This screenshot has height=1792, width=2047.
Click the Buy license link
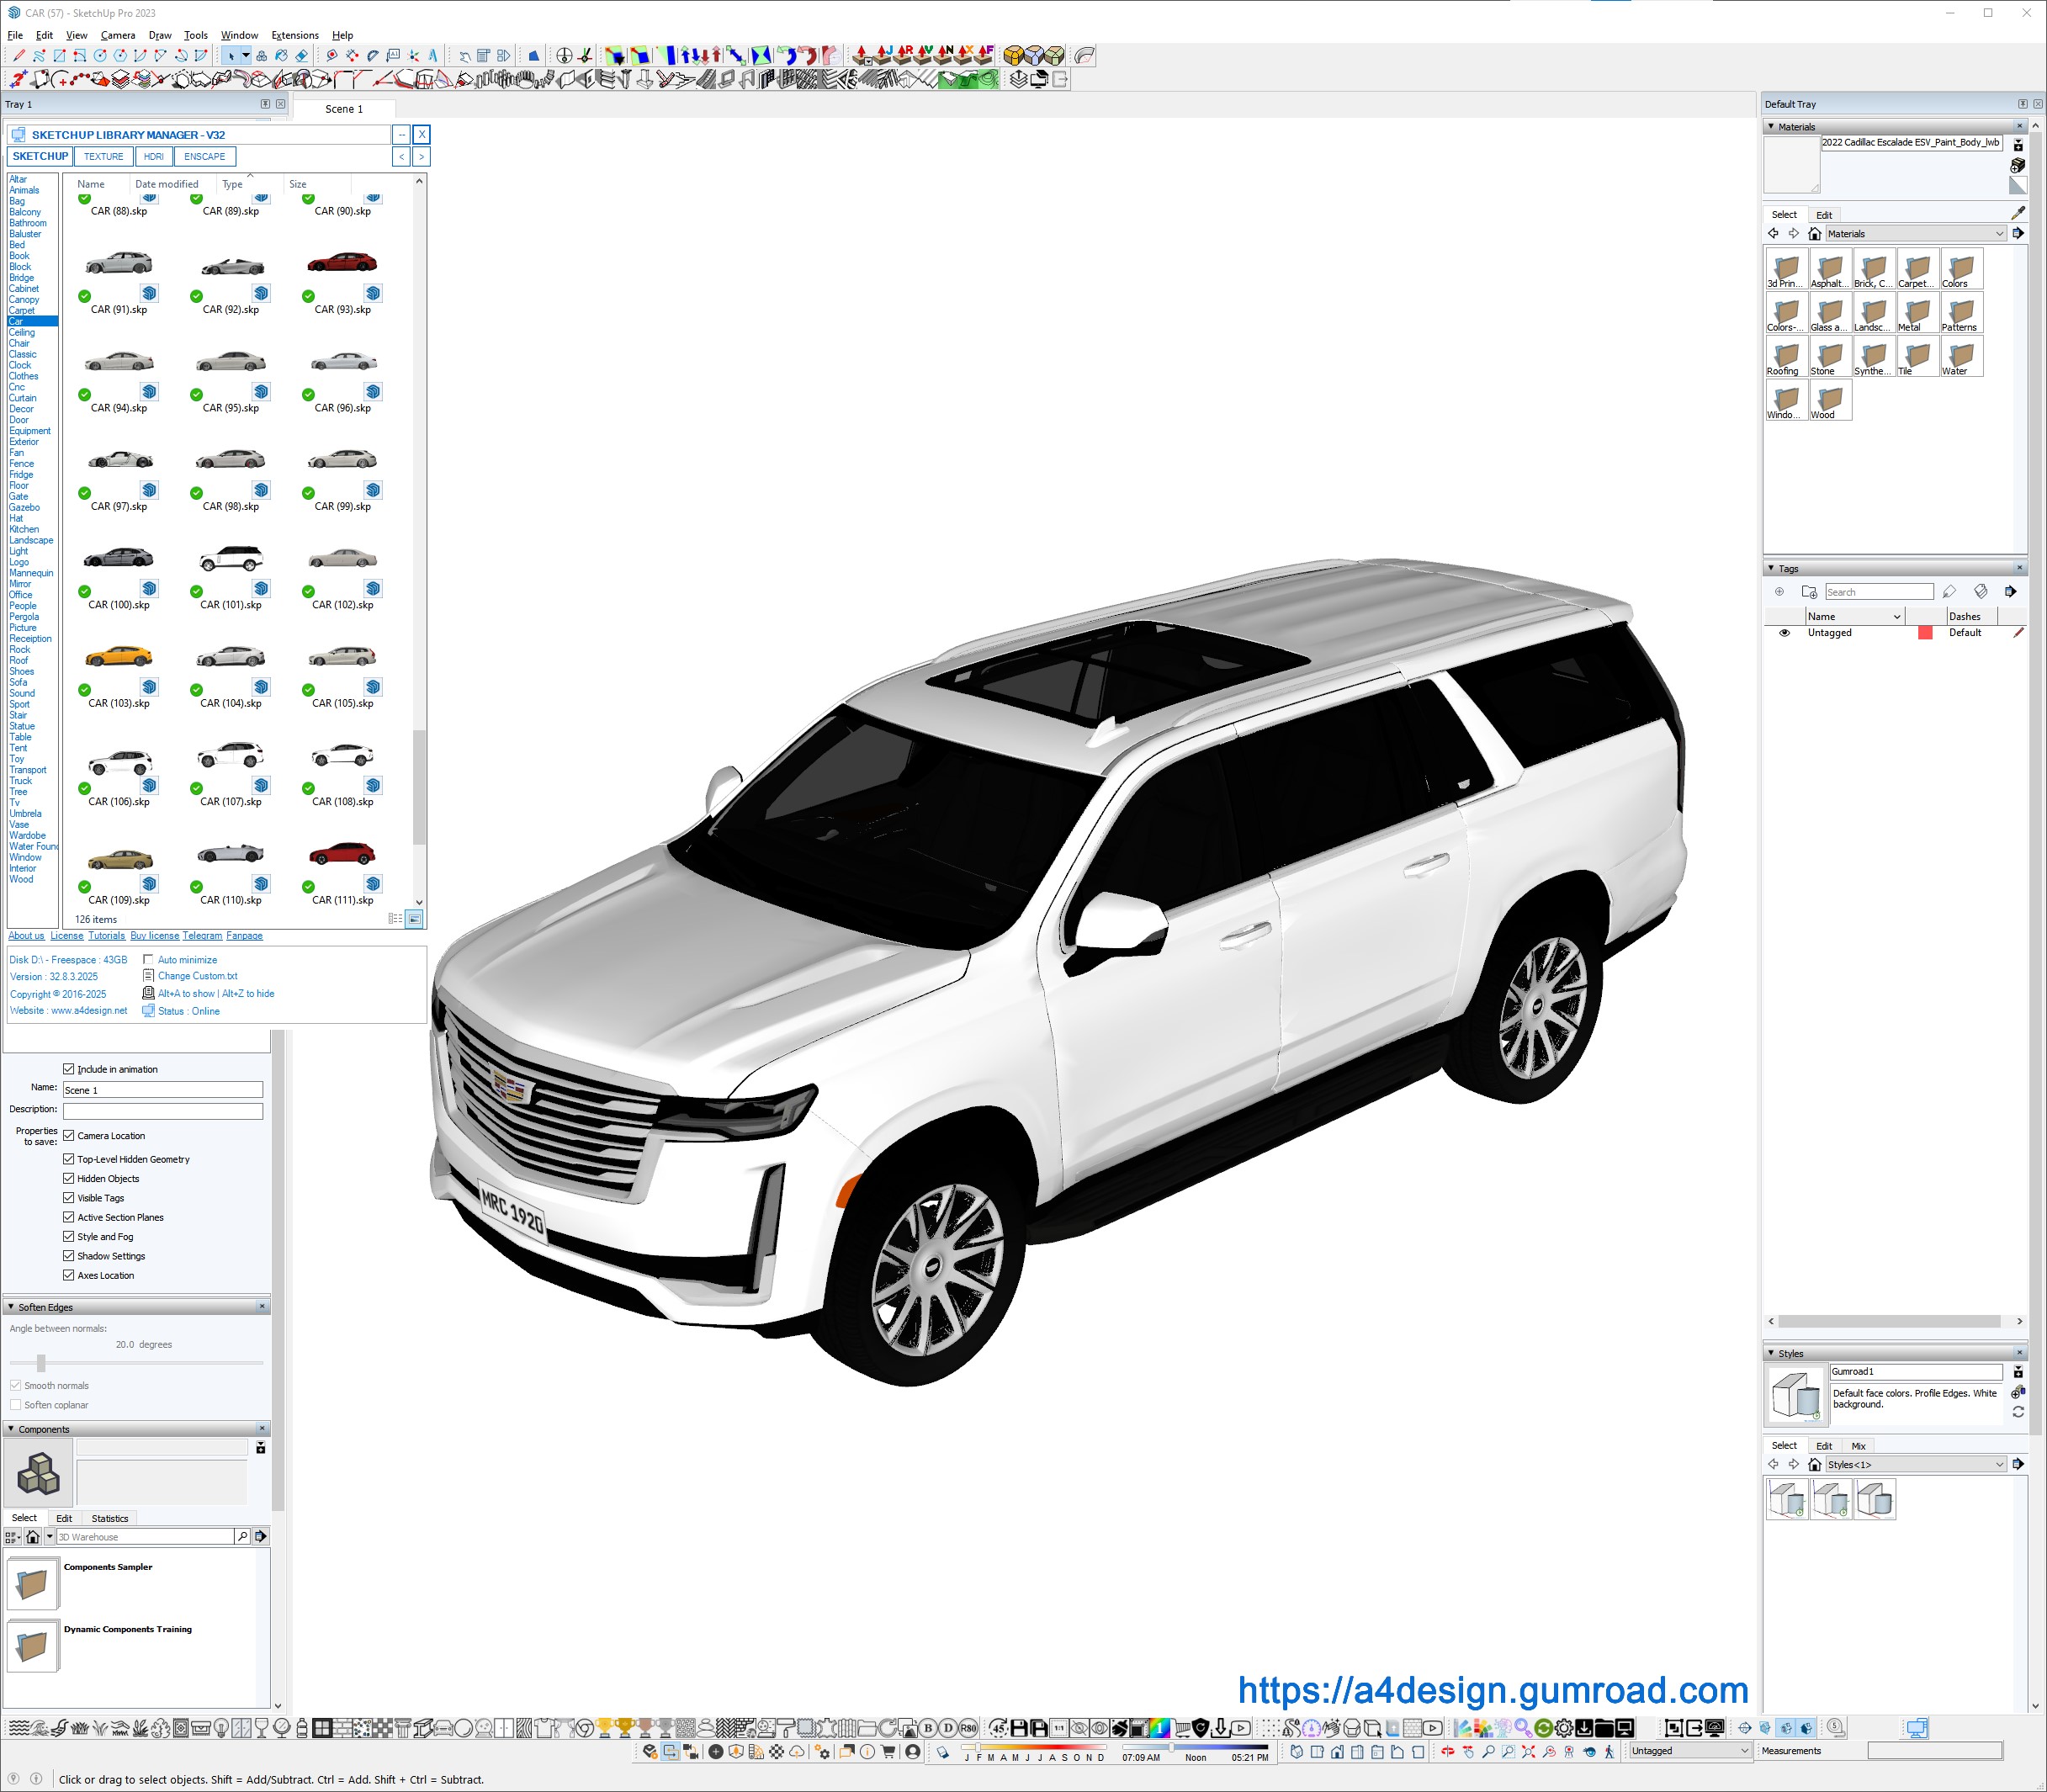tap(154, 936)
